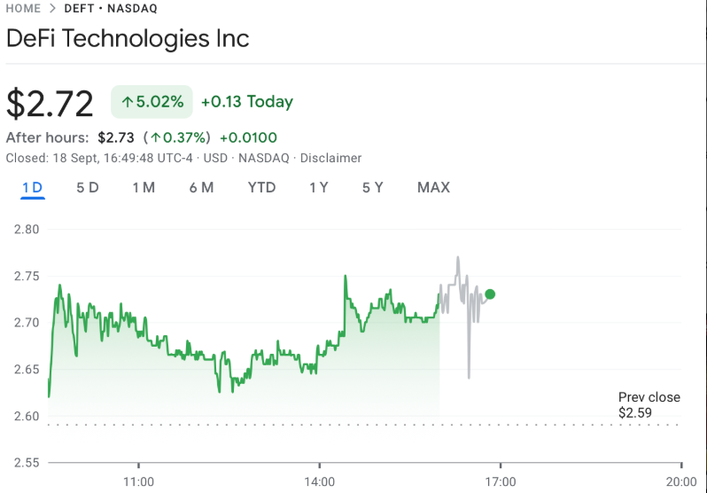Select the 6M time range
This screenshot has width=707, height=493.
point(201,187)
